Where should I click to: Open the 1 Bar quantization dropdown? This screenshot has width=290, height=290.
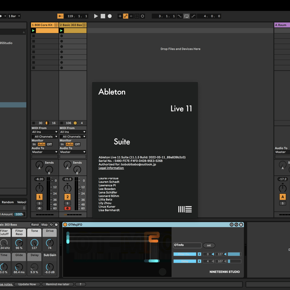pyautogui.click(x=14, y=16)
